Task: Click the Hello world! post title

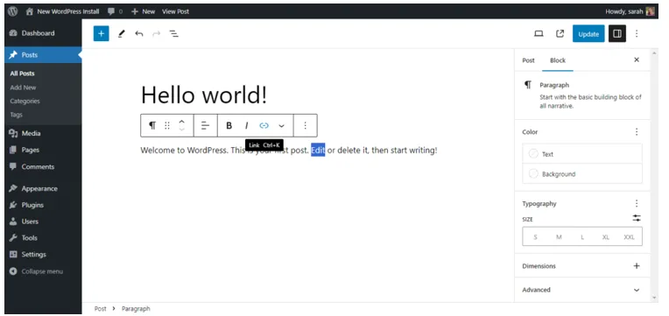Action: pos(204,95)
